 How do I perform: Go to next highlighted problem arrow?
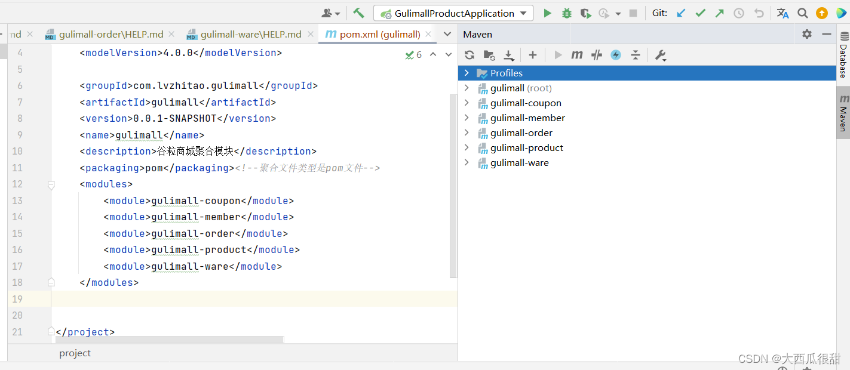[448, 54]
